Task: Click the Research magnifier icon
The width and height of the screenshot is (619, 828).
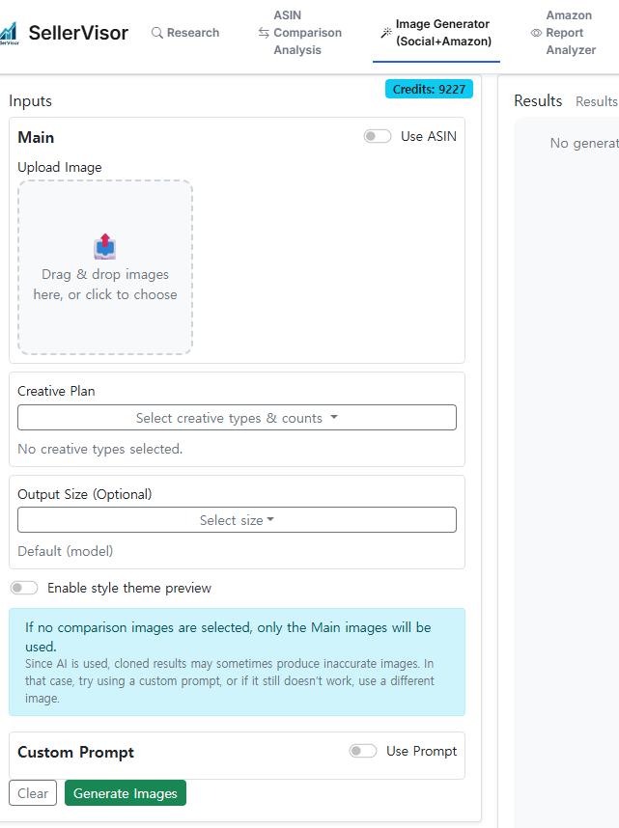Action: 157,33
